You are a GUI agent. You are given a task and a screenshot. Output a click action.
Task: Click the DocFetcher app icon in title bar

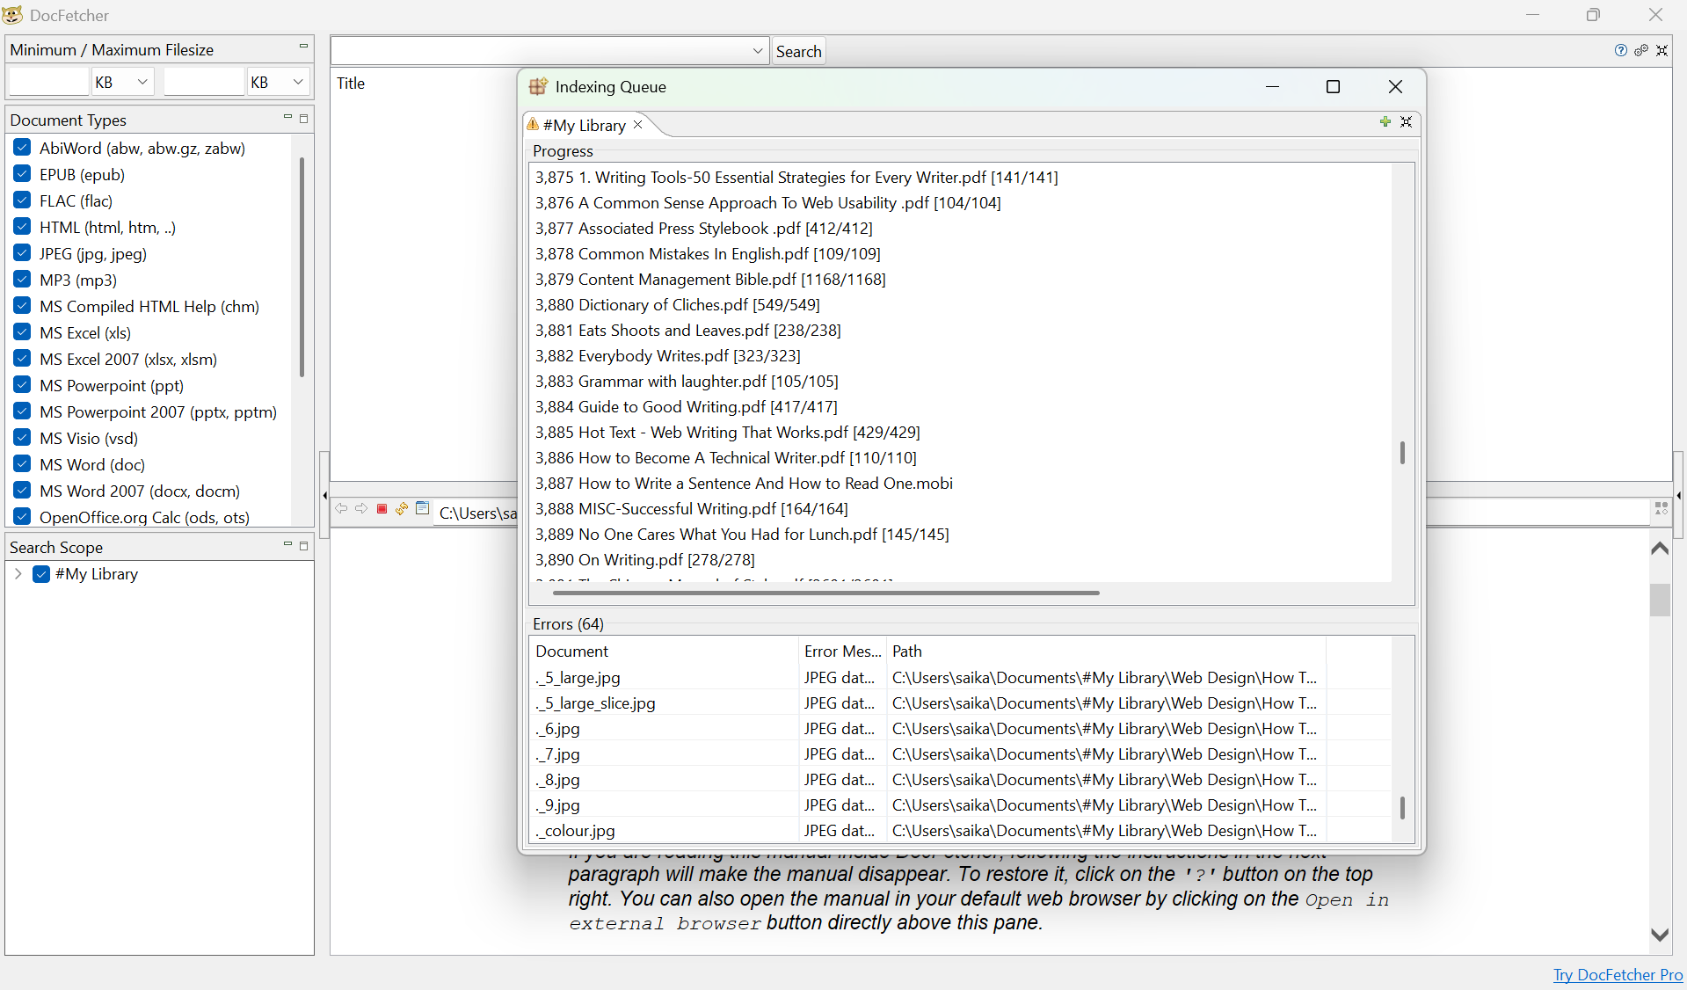click(13, 15)
